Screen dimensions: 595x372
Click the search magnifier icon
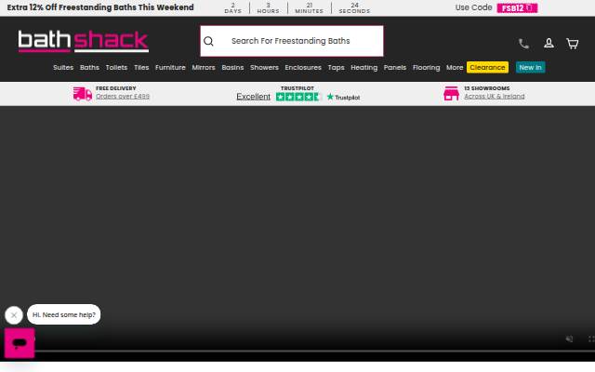coord(208,41)
